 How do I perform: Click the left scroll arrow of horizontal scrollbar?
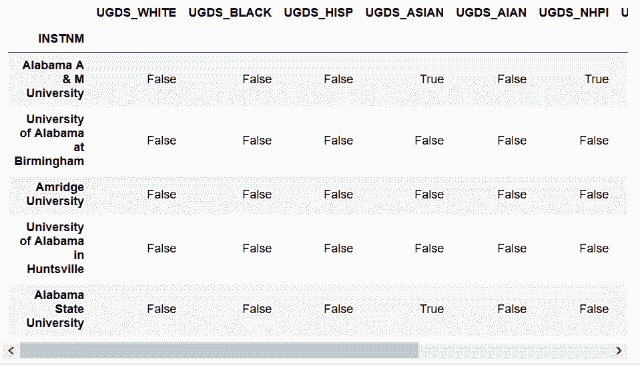tap(11, 351)
